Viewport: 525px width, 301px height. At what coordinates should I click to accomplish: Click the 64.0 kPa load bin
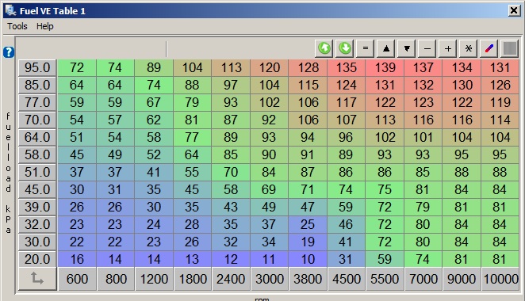point(37,138)
